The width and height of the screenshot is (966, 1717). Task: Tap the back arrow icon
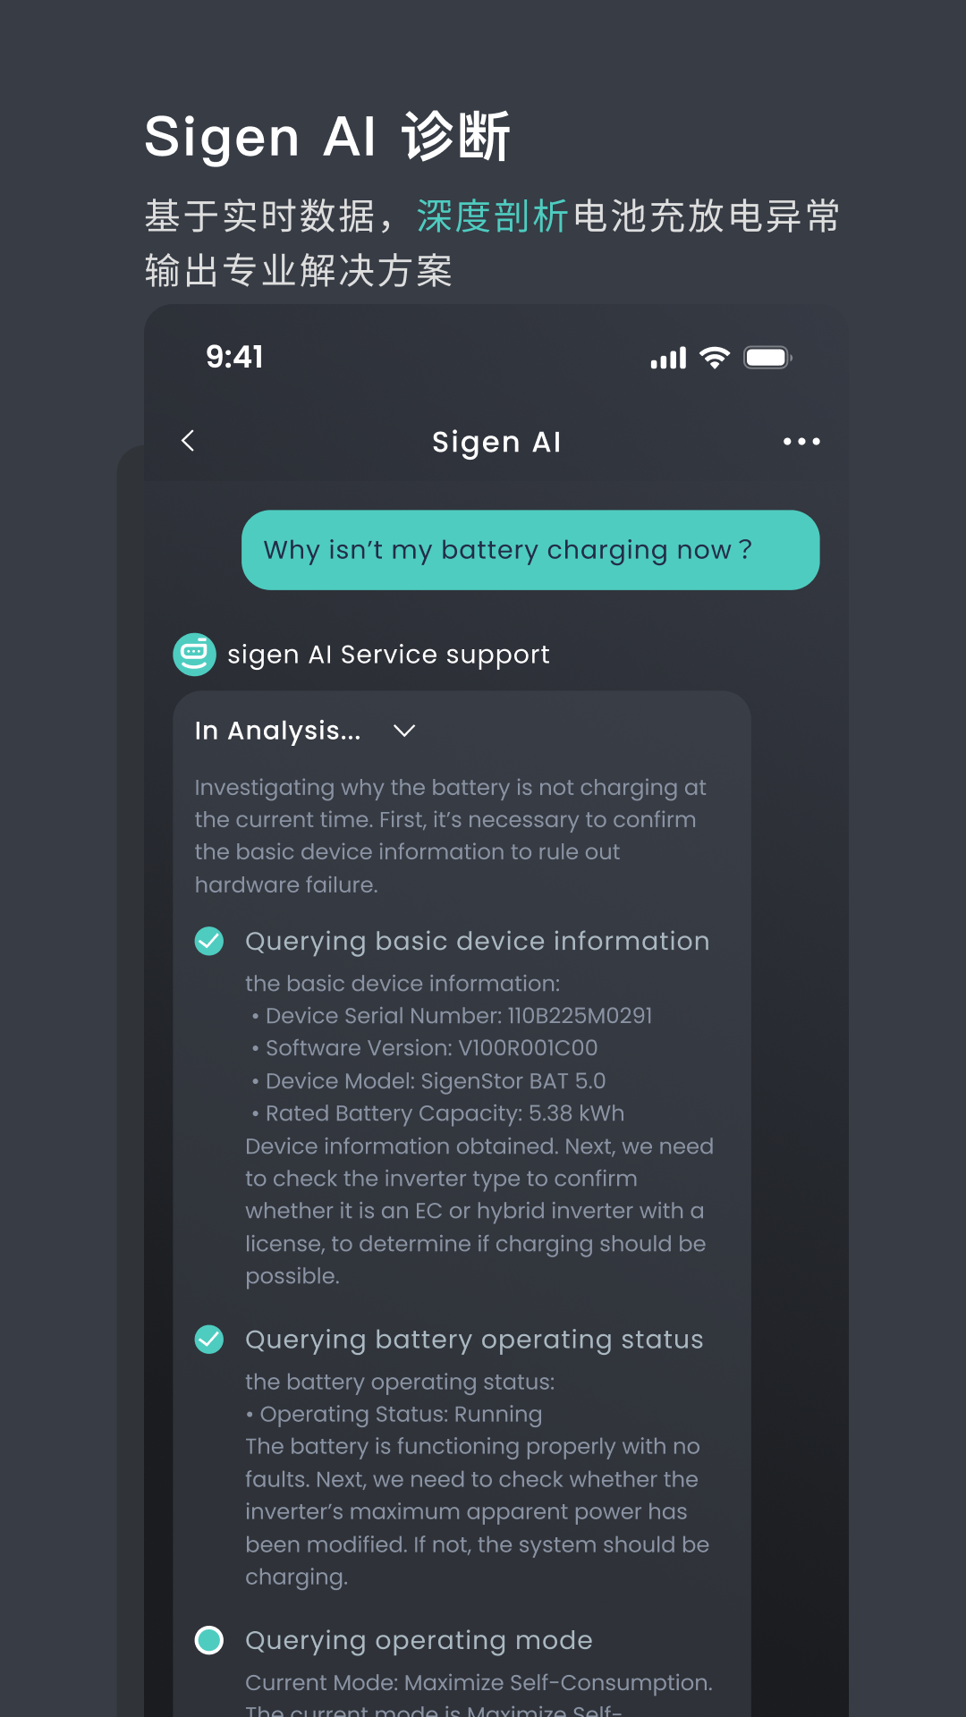pos(188,441)
